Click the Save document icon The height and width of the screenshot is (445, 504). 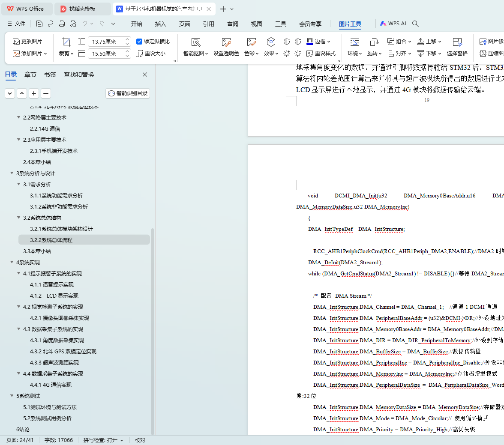click(x=39, y=24)
